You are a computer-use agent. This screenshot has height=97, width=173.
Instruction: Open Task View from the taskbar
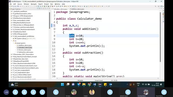(x=68, y=84)
